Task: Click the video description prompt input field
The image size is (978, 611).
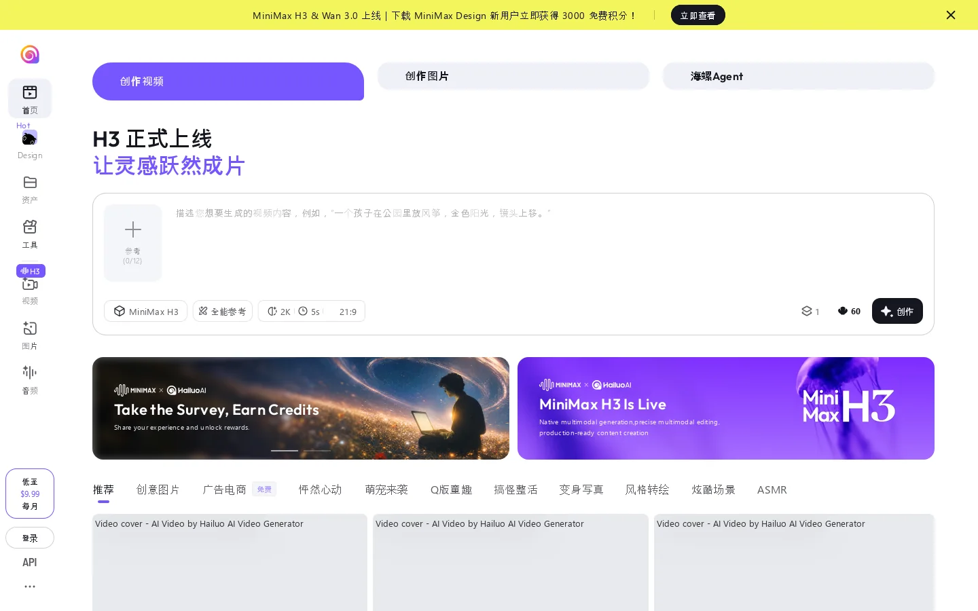Action: (548, 242)
